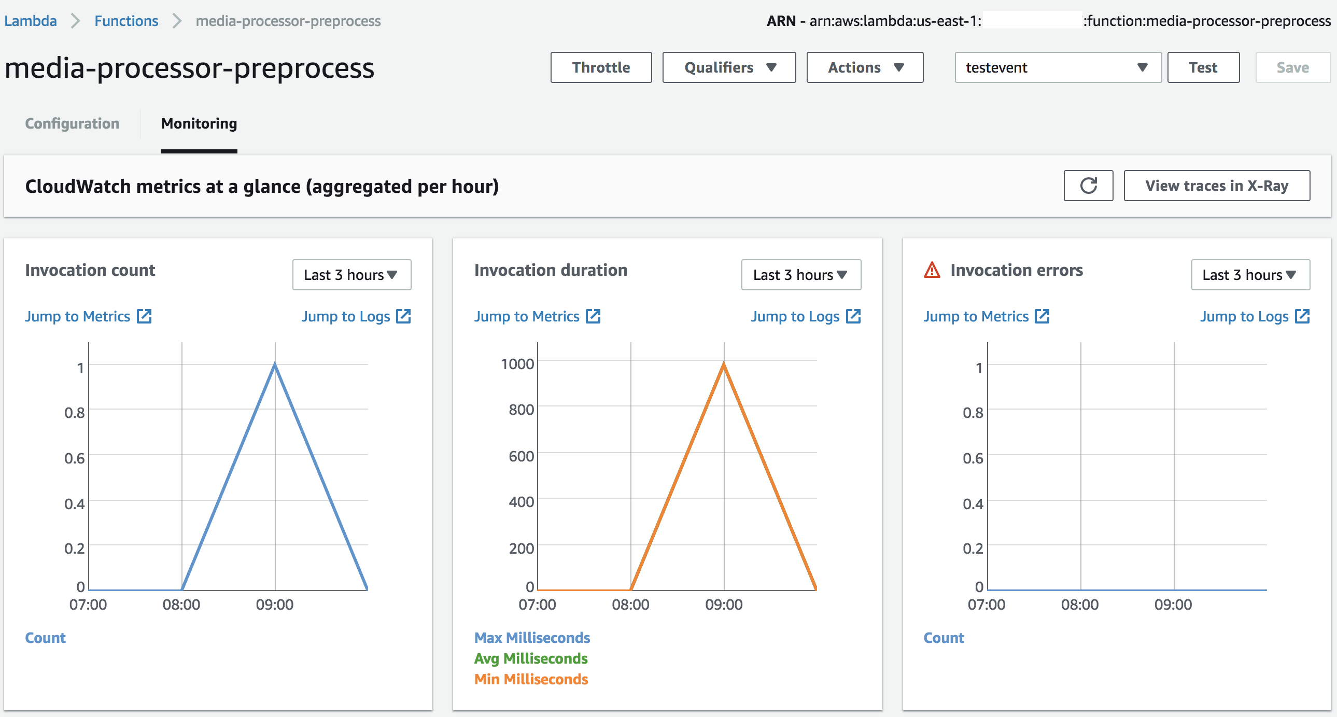Click the Throttle button

click(x=601, y=67)
